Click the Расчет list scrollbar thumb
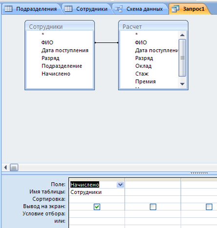 [182, 57]
